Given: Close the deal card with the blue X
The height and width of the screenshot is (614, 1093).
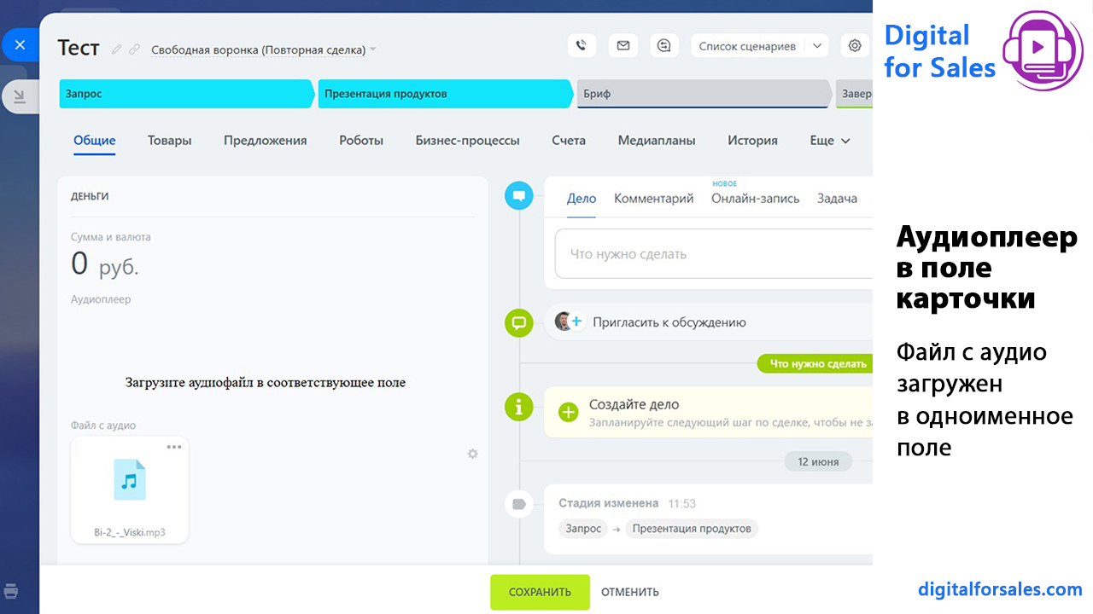Looking at the screenshot, I should click(x=20, y=45).
